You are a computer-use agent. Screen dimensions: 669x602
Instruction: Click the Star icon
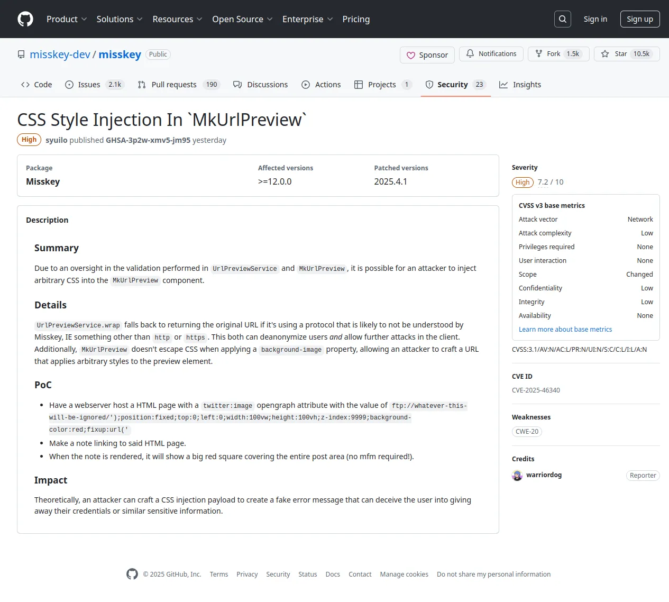[605, 54]
